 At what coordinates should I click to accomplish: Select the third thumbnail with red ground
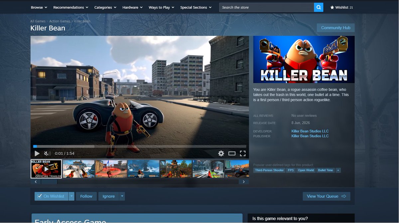point(111,169)
